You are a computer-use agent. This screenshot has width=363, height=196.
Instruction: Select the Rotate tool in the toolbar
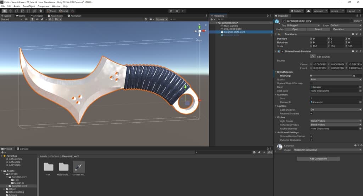tap(17, 11)
